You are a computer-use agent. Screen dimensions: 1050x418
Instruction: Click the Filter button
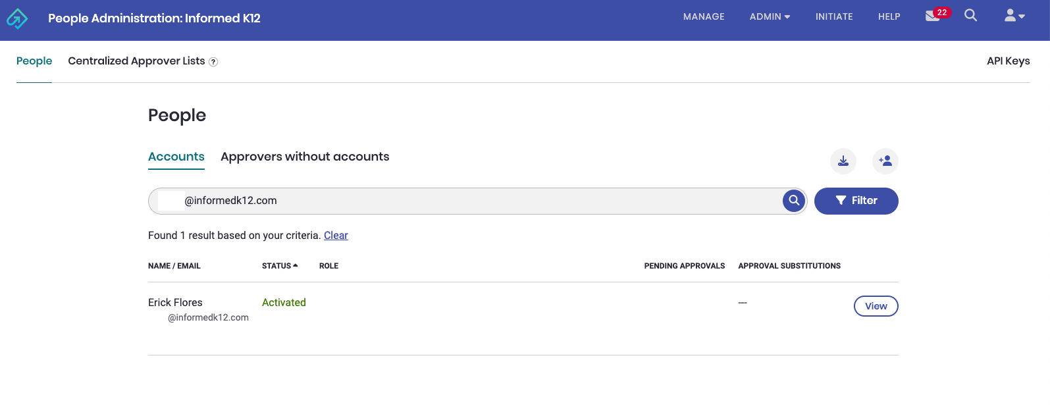click(x=856, y=201)
